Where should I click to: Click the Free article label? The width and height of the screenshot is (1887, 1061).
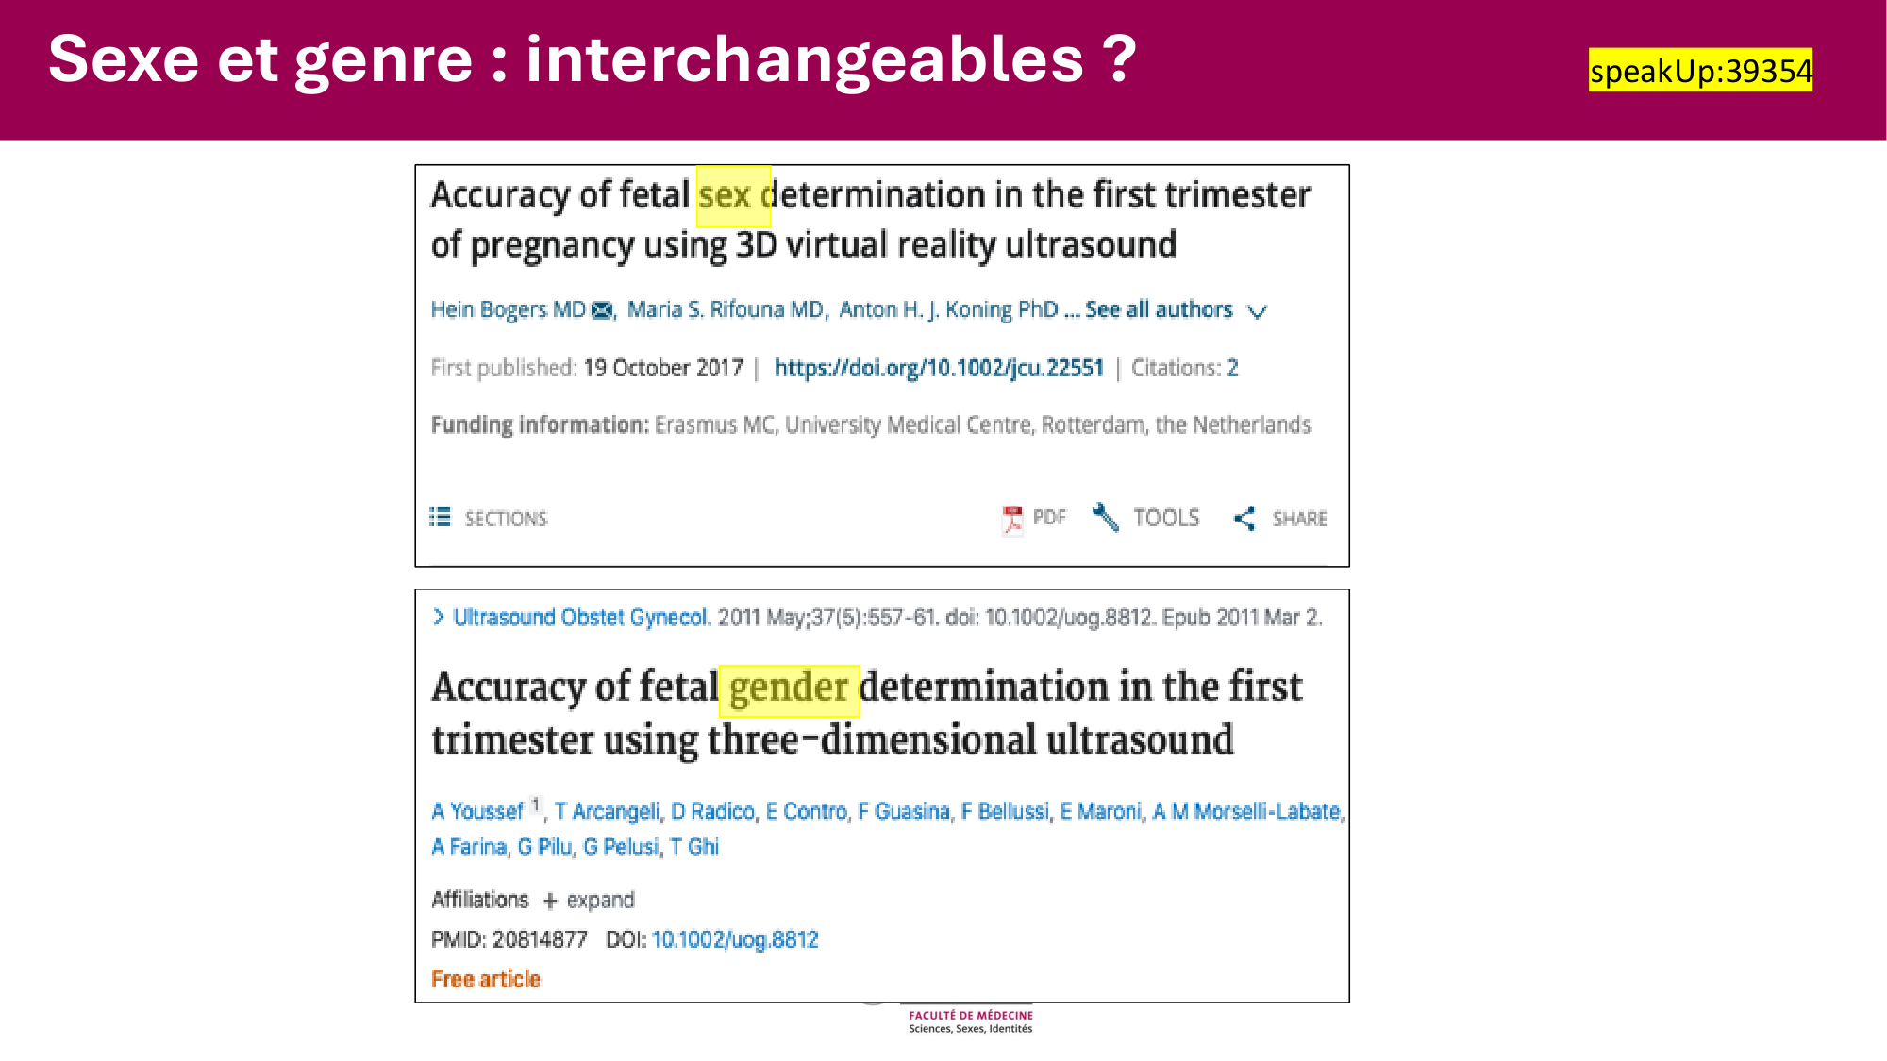(x=486, y=979)
